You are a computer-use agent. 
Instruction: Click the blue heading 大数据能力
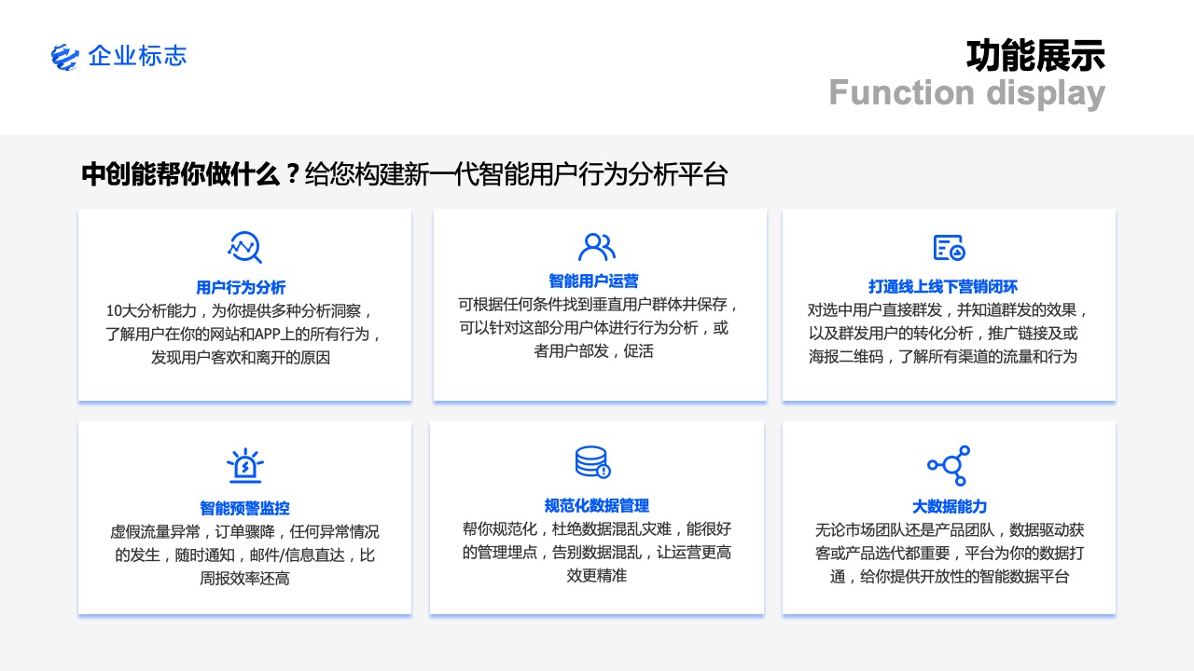(950, 507)
